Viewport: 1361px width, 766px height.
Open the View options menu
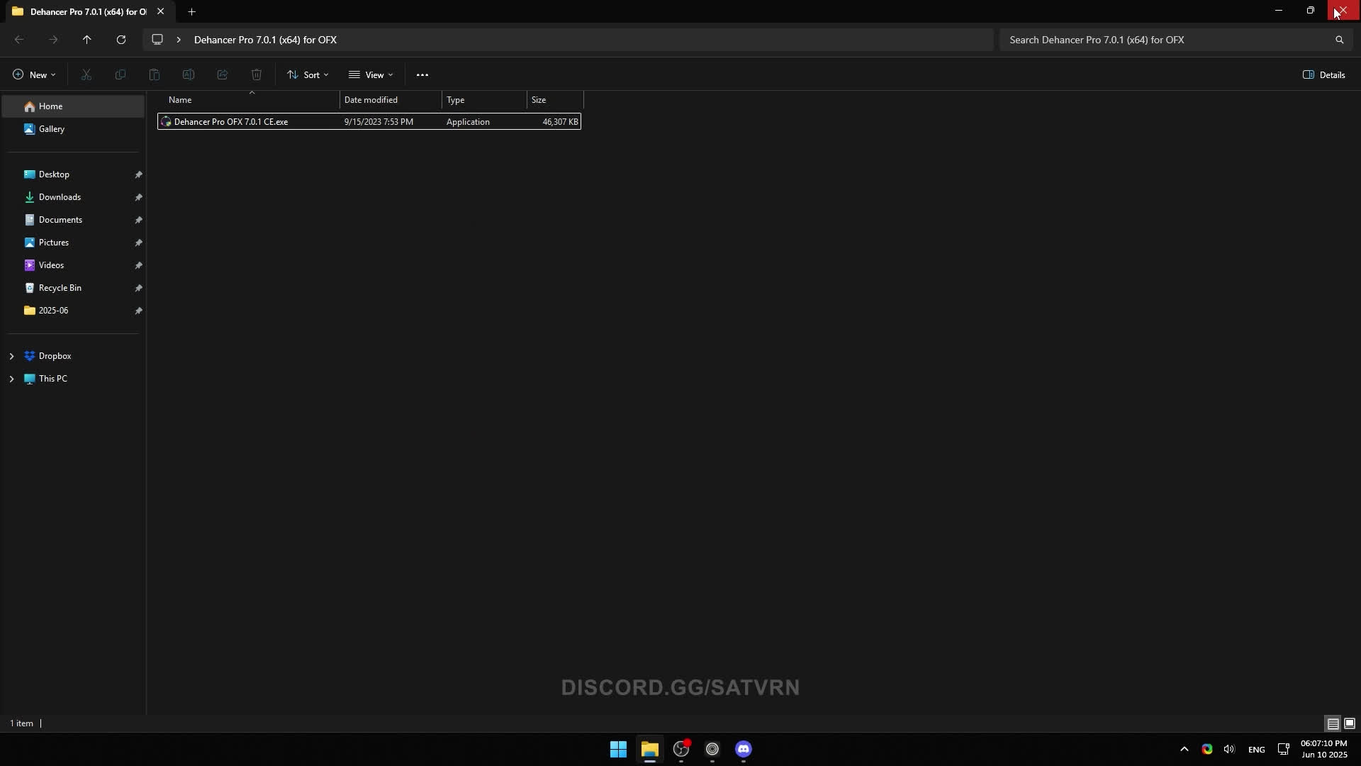pyautogui.click(x=371, y=74)
